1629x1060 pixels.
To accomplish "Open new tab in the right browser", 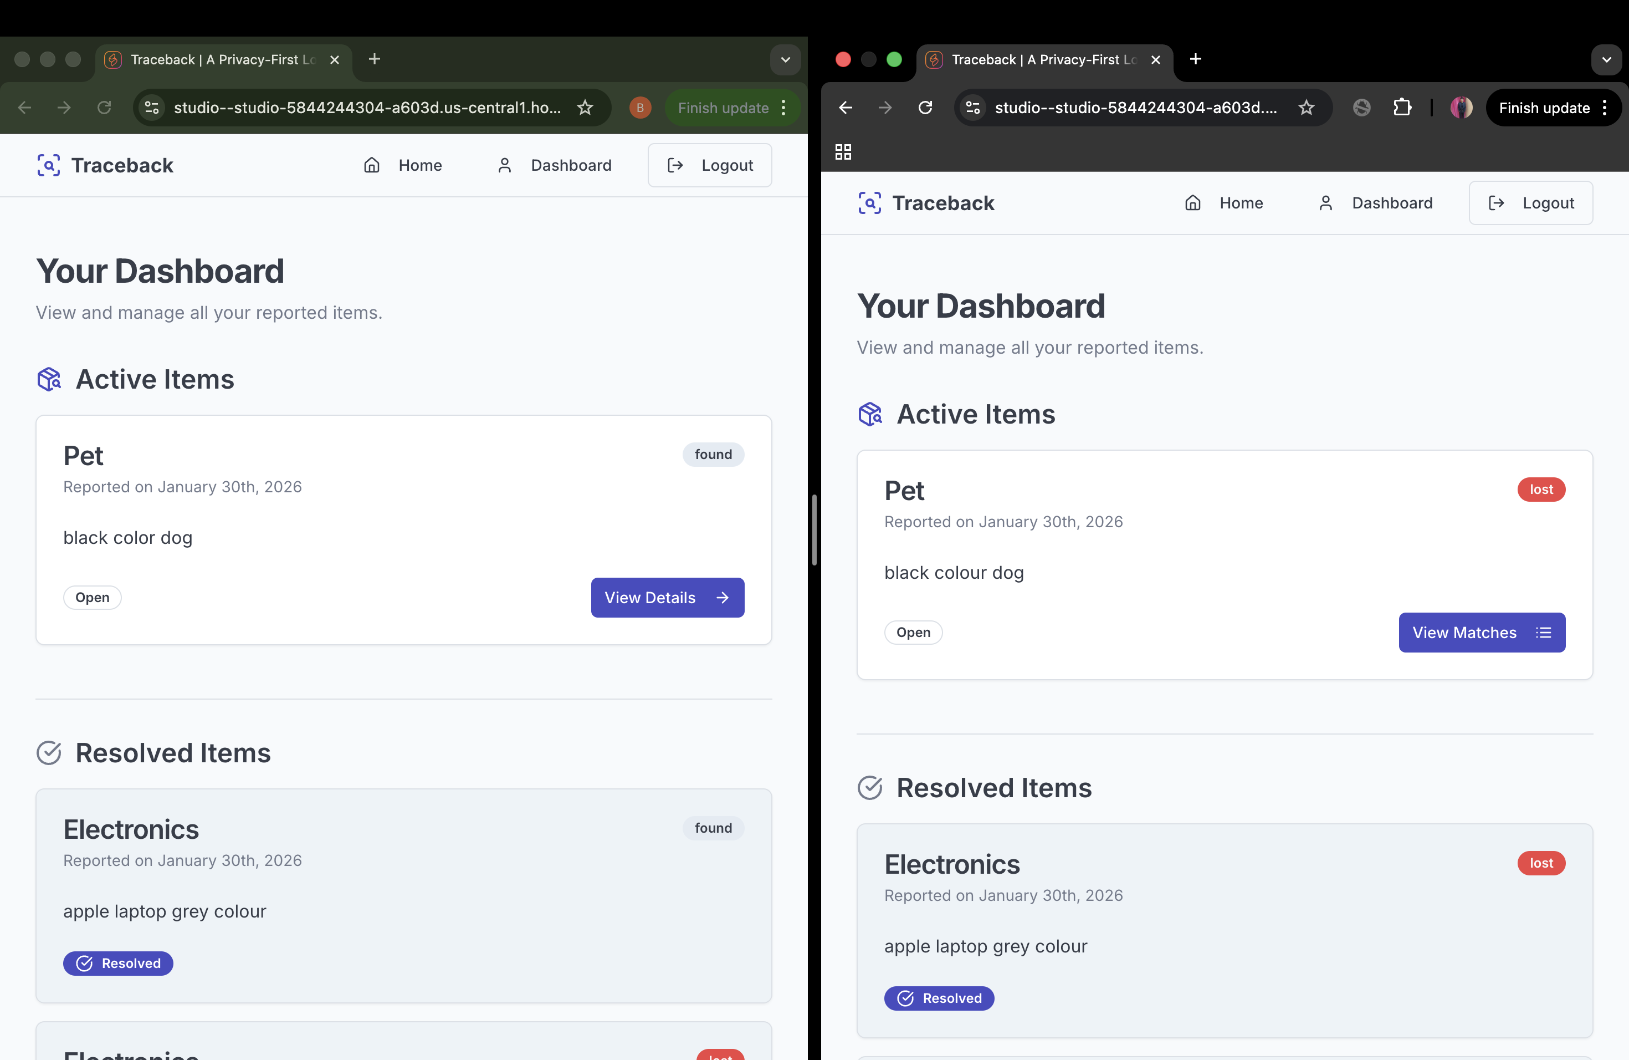I will click(1195, 59).
